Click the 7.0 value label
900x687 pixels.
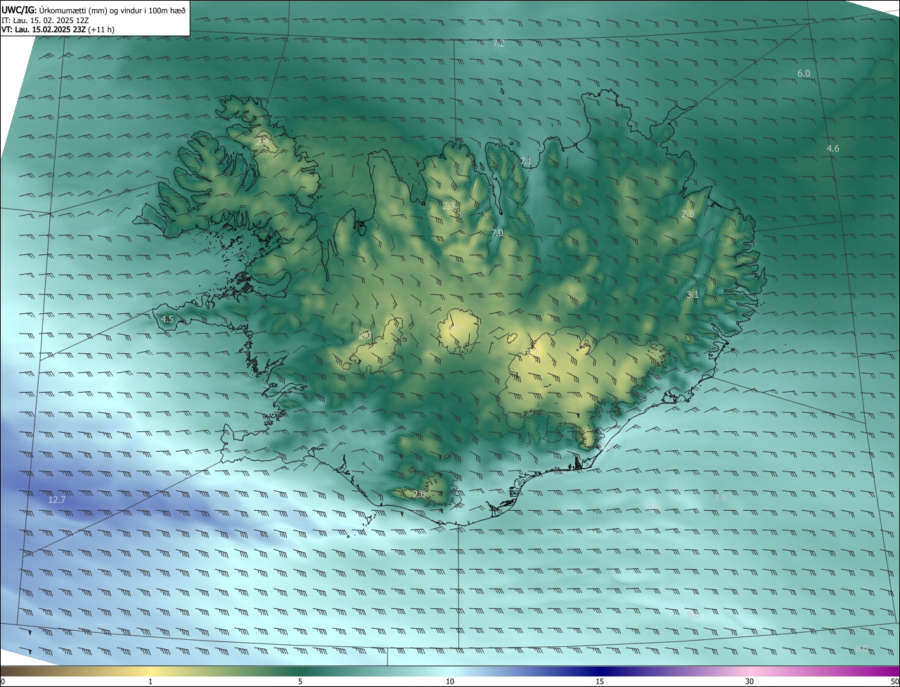pos(497,233)
